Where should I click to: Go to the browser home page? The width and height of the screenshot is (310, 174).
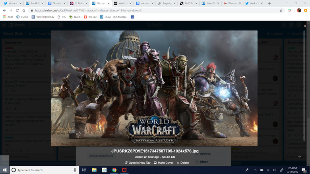point(24,10)
